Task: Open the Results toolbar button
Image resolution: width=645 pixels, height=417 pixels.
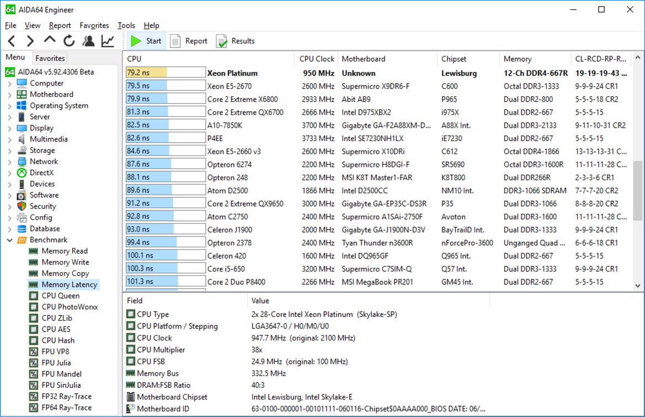Action: [235, 41]
